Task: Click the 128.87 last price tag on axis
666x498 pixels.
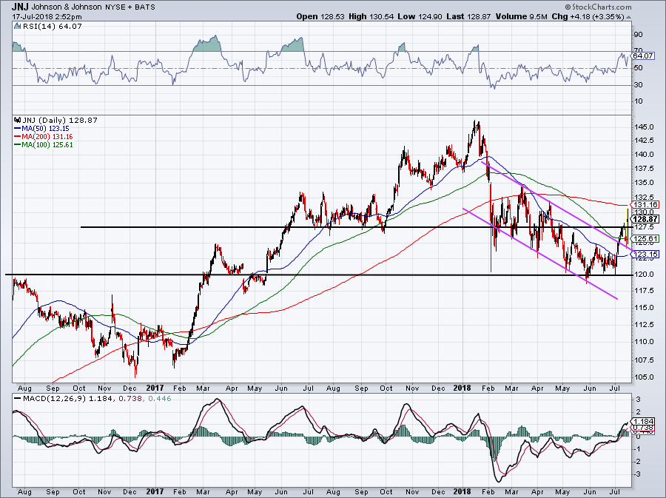Action: pyautogui.click(x=645, y=219)
